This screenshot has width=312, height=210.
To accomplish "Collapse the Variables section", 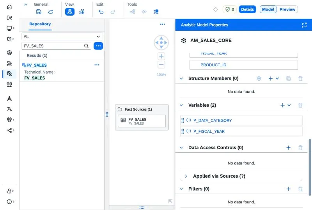I will (x=181, y=105).
